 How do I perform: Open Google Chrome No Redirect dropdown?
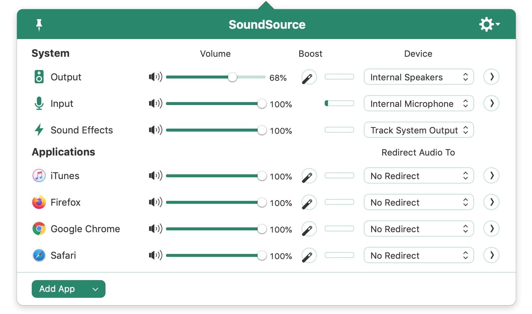419,229
